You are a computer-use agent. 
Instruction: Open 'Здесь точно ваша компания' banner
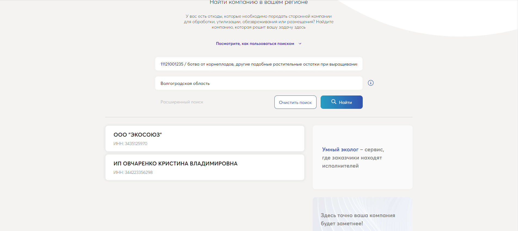pyautogui.click(x=362, y=214)
